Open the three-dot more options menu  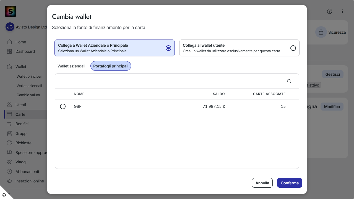click(342, 11)
